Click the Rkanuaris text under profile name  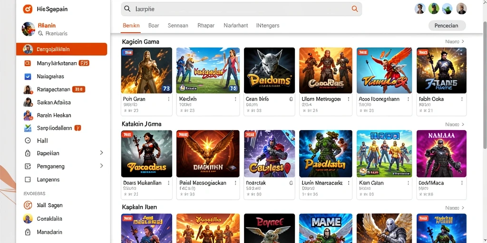point(56,33)
